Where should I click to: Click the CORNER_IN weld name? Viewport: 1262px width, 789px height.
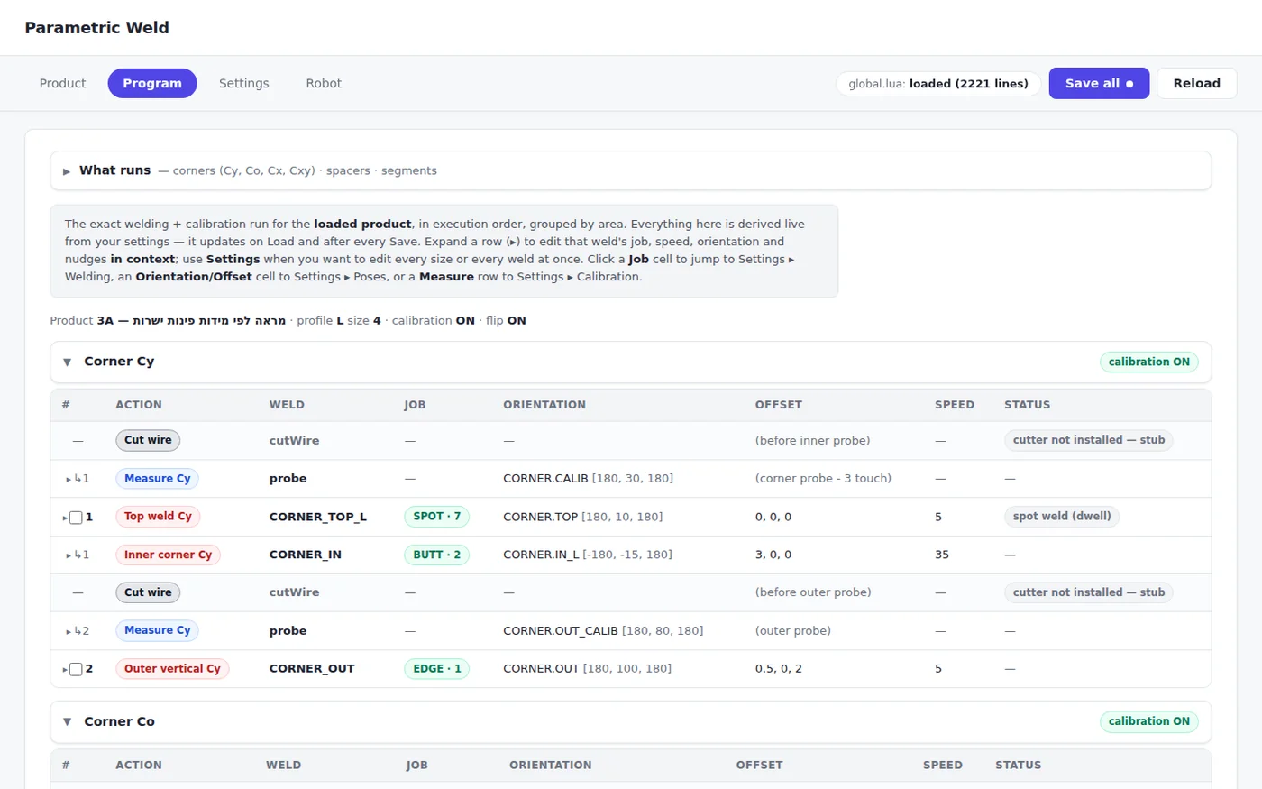click(x=306, y=555)
